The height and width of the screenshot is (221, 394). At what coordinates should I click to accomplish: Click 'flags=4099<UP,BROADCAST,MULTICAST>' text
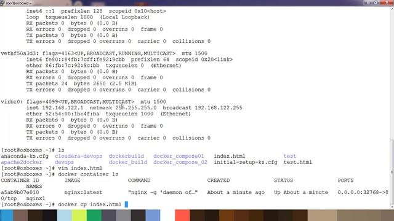point(80,102)
